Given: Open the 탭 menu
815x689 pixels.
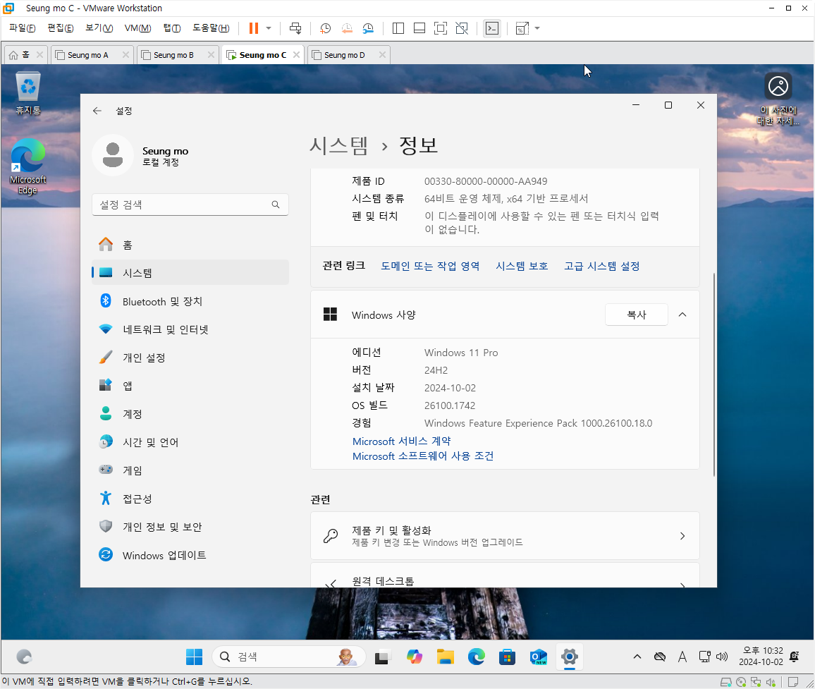Looking at the screenshot, I should pyautogui.click(x=172, y=28).
